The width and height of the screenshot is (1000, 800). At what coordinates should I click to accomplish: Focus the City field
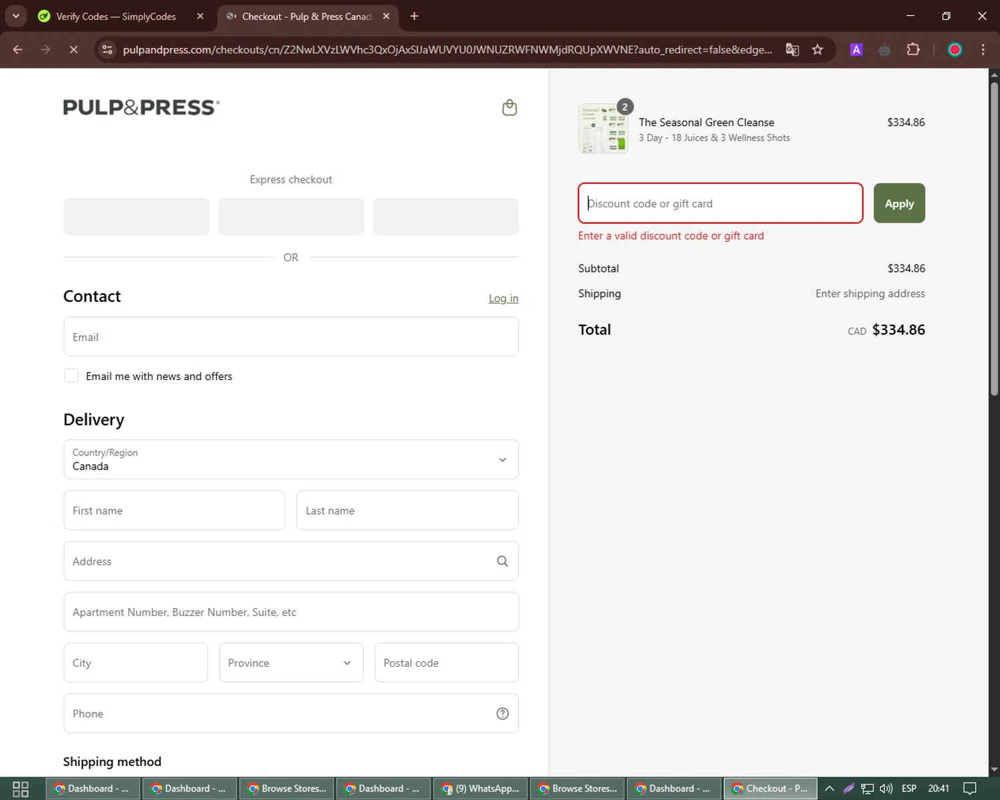136,663
